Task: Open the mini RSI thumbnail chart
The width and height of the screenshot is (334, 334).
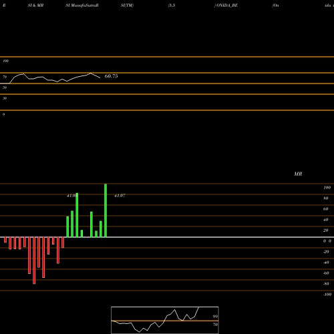Action: (165, 320)
